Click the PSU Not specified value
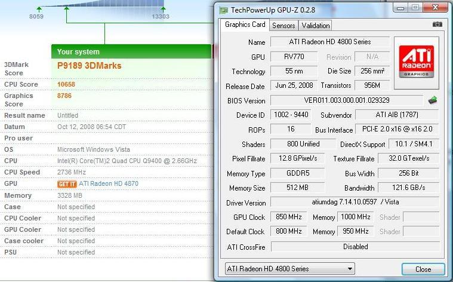This screenshot has width=453, height=282. (76, 252)
